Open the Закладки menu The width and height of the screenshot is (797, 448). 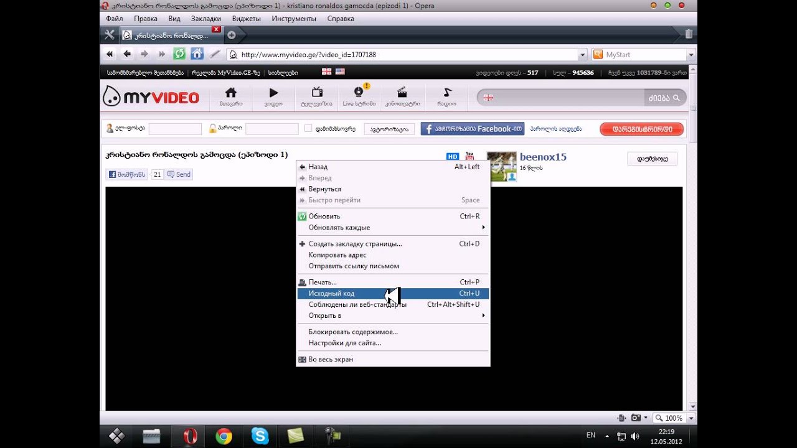click(x=206, y=19)
